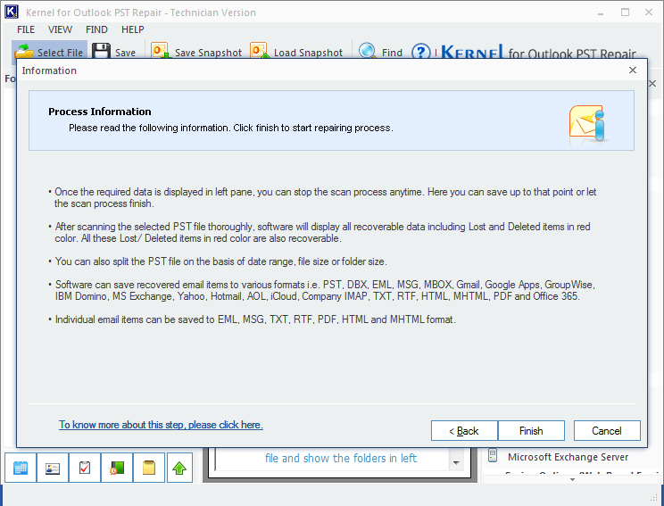The height and width of the screenshot is (506, 664).
Task: Click the Load Snapshot toolbar icon
Action: point(259,51)
